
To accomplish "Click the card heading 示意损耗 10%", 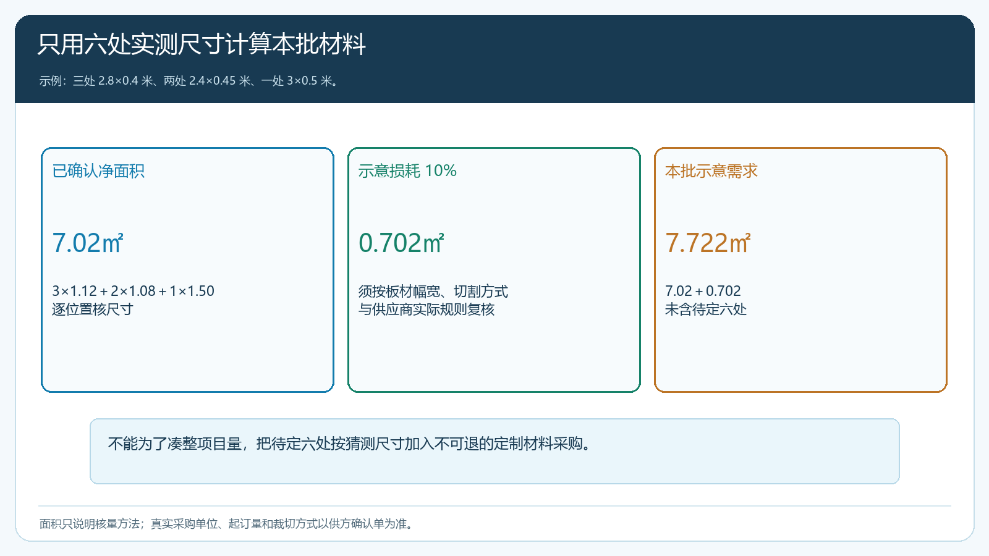I will [x=407, y=171].
